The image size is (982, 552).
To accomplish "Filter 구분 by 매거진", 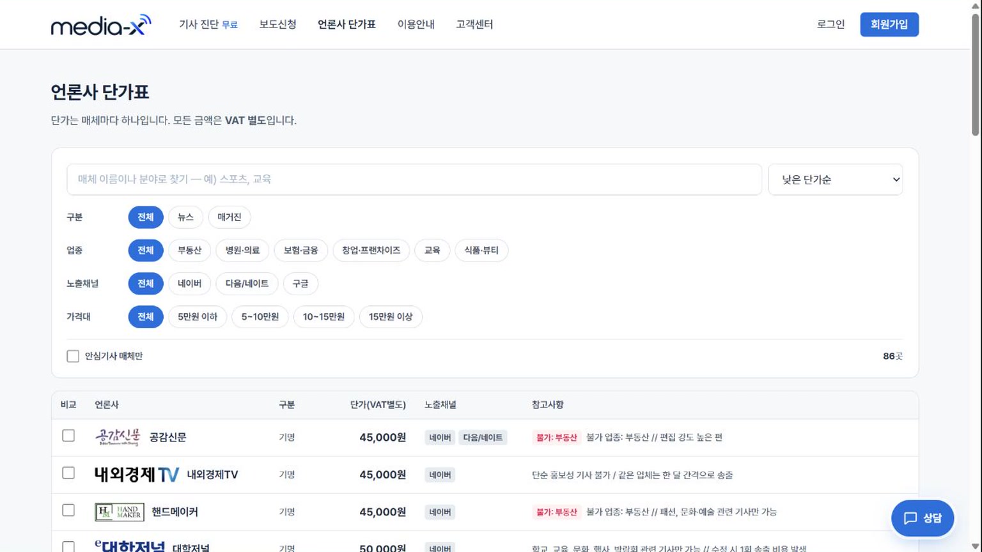I will tap(230, 217).
